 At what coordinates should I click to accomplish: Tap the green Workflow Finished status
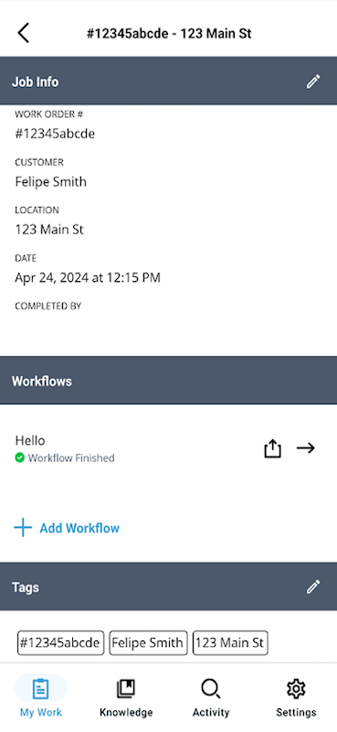pos(65,458)
